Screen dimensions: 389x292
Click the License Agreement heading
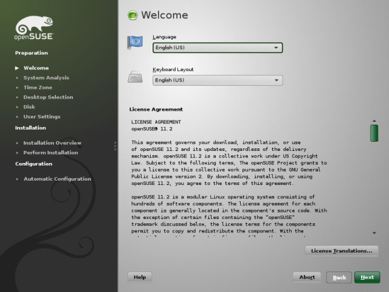[156, 109]
